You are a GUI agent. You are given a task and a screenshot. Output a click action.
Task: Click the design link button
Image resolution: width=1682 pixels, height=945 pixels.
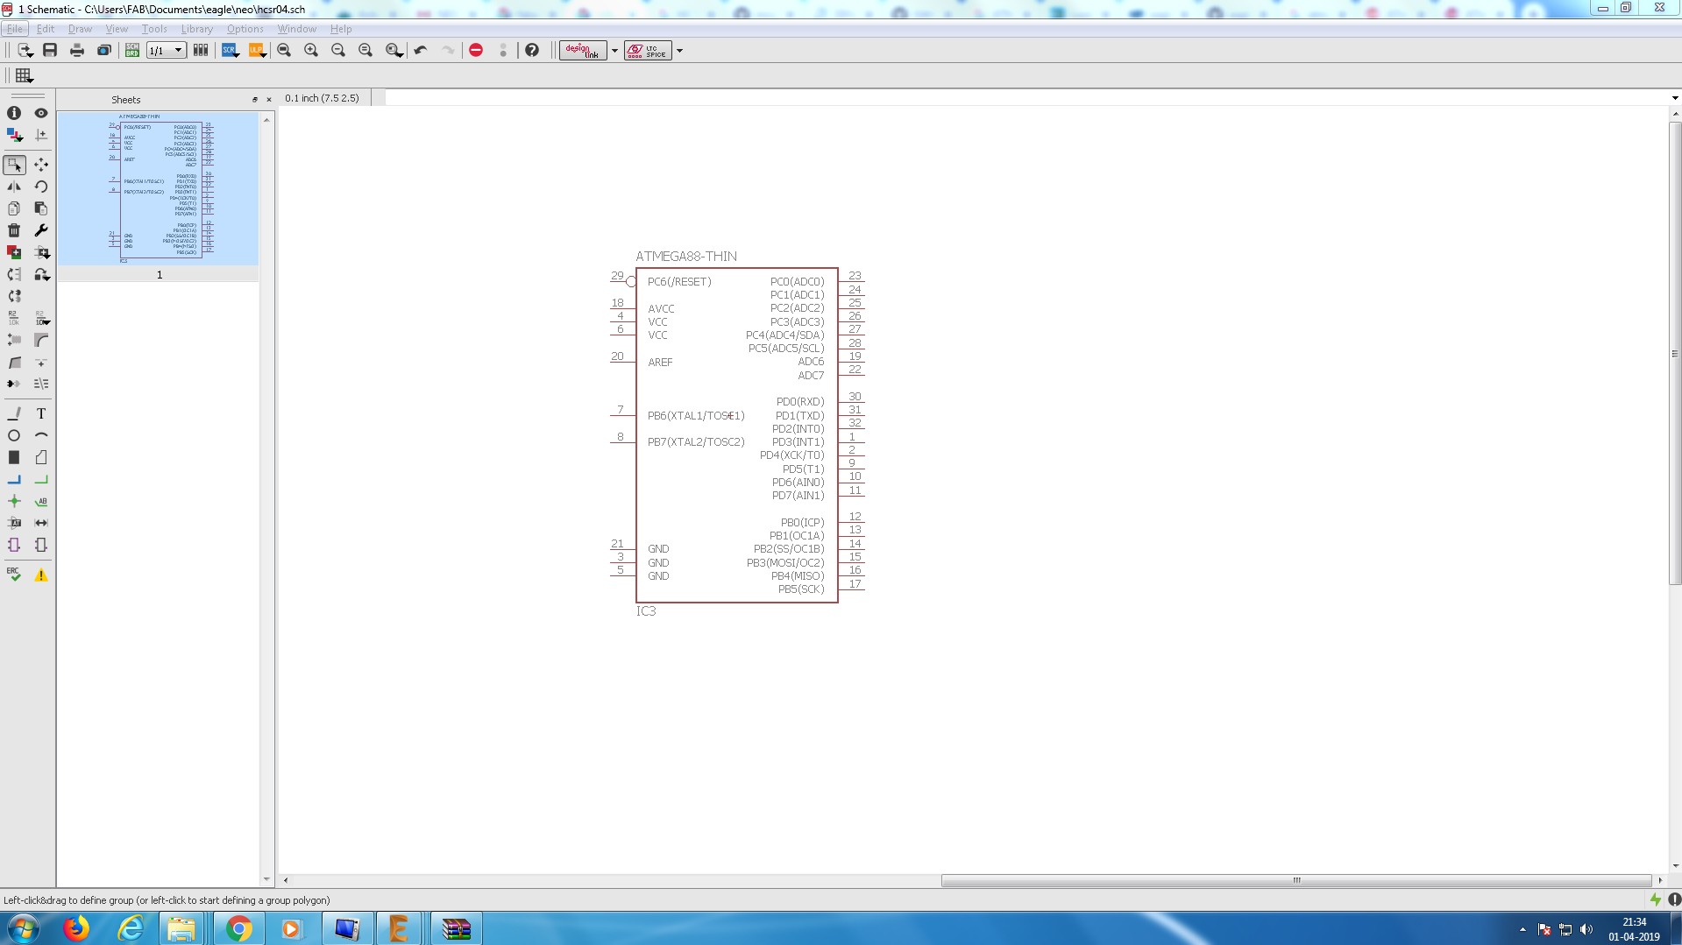583,50
